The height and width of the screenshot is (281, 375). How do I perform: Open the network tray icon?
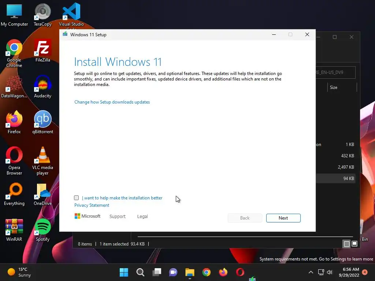[321, 272]
